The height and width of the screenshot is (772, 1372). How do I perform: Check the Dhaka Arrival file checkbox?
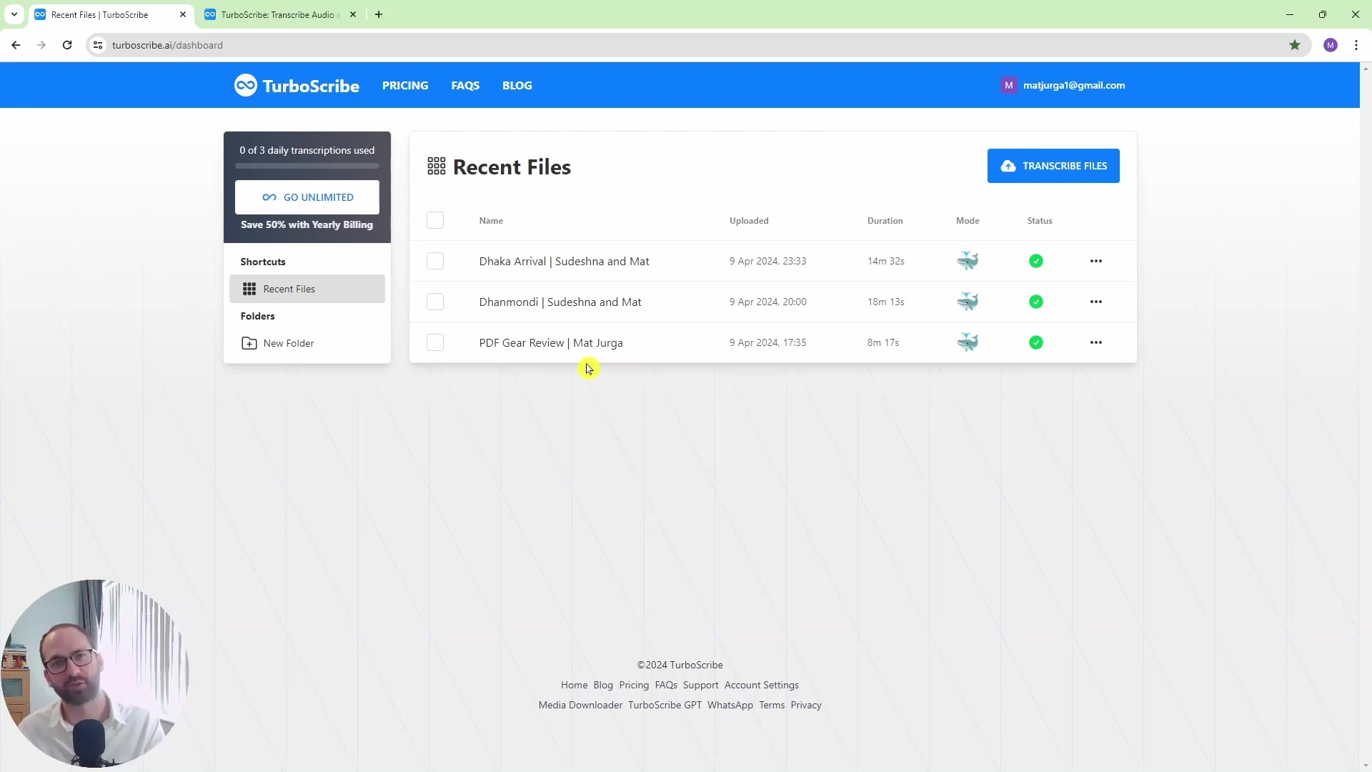point(434,261)
